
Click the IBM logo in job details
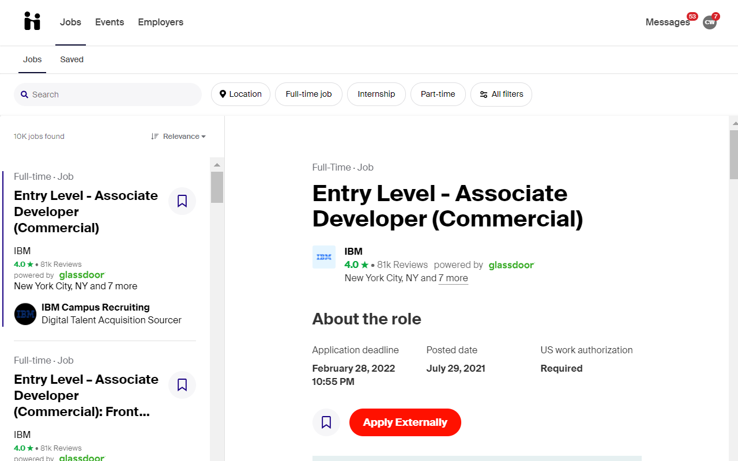coord(324,257)
